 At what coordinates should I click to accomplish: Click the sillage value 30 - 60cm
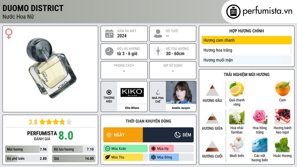pos(175,54)
